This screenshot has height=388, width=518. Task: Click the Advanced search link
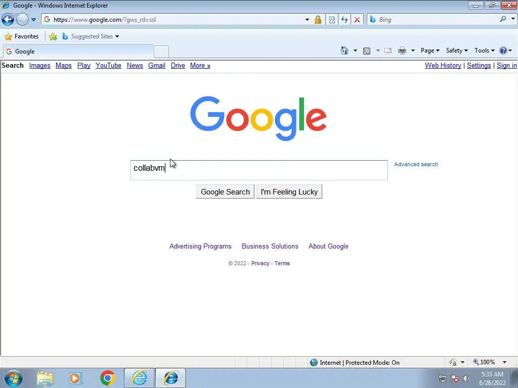pyautogui.click(x=416, y=164)
